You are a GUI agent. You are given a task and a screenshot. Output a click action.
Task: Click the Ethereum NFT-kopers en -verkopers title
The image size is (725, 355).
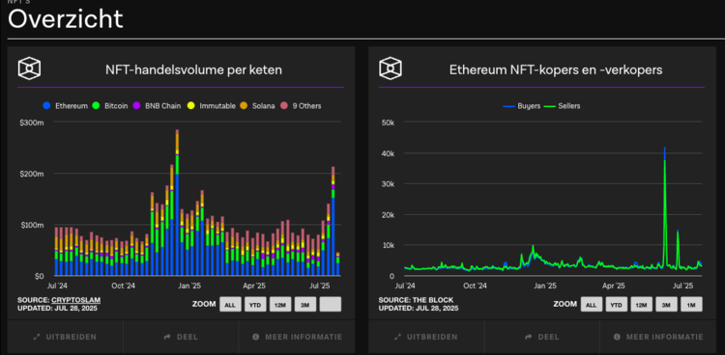coord(556,69)
